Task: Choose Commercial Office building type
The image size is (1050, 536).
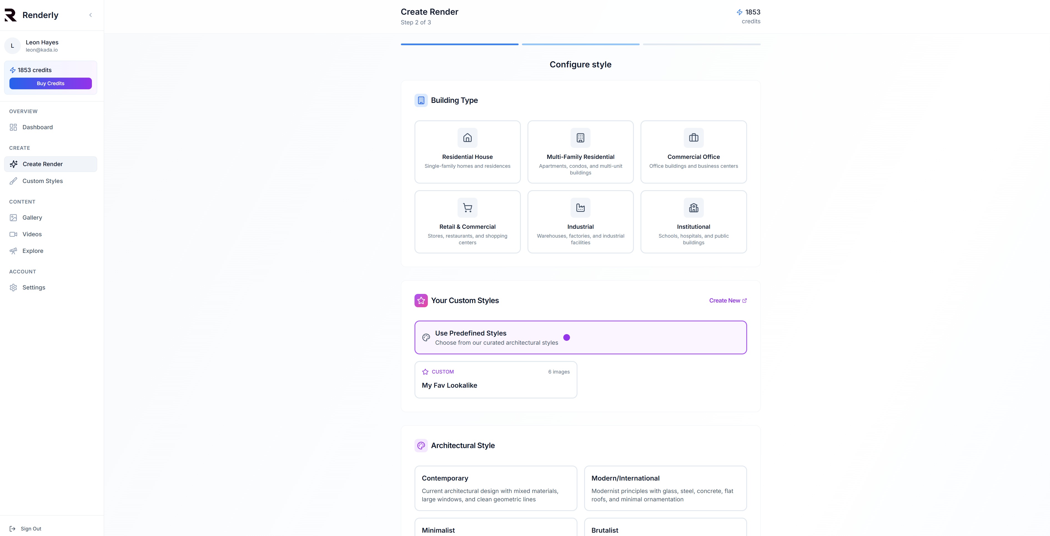Action: click(x=694, y=152)
